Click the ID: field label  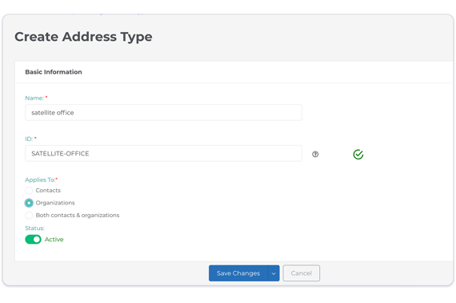click(29, 139)
